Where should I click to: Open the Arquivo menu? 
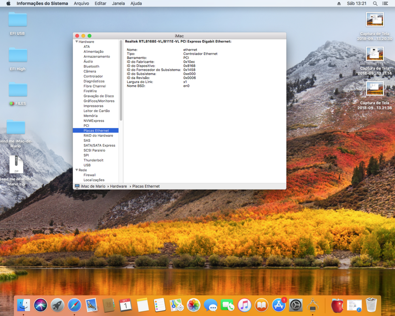pos(81,4)
